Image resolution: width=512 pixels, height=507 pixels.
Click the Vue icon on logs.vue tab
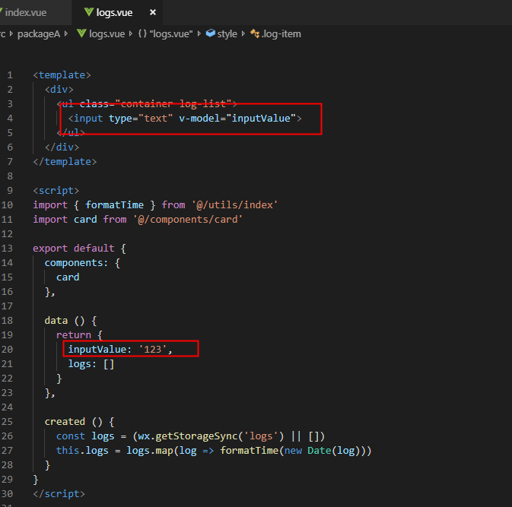click(x=88, y=12)
